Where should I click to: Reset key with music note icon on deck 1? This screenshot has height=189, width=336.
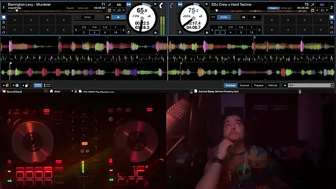coord(119,10)
